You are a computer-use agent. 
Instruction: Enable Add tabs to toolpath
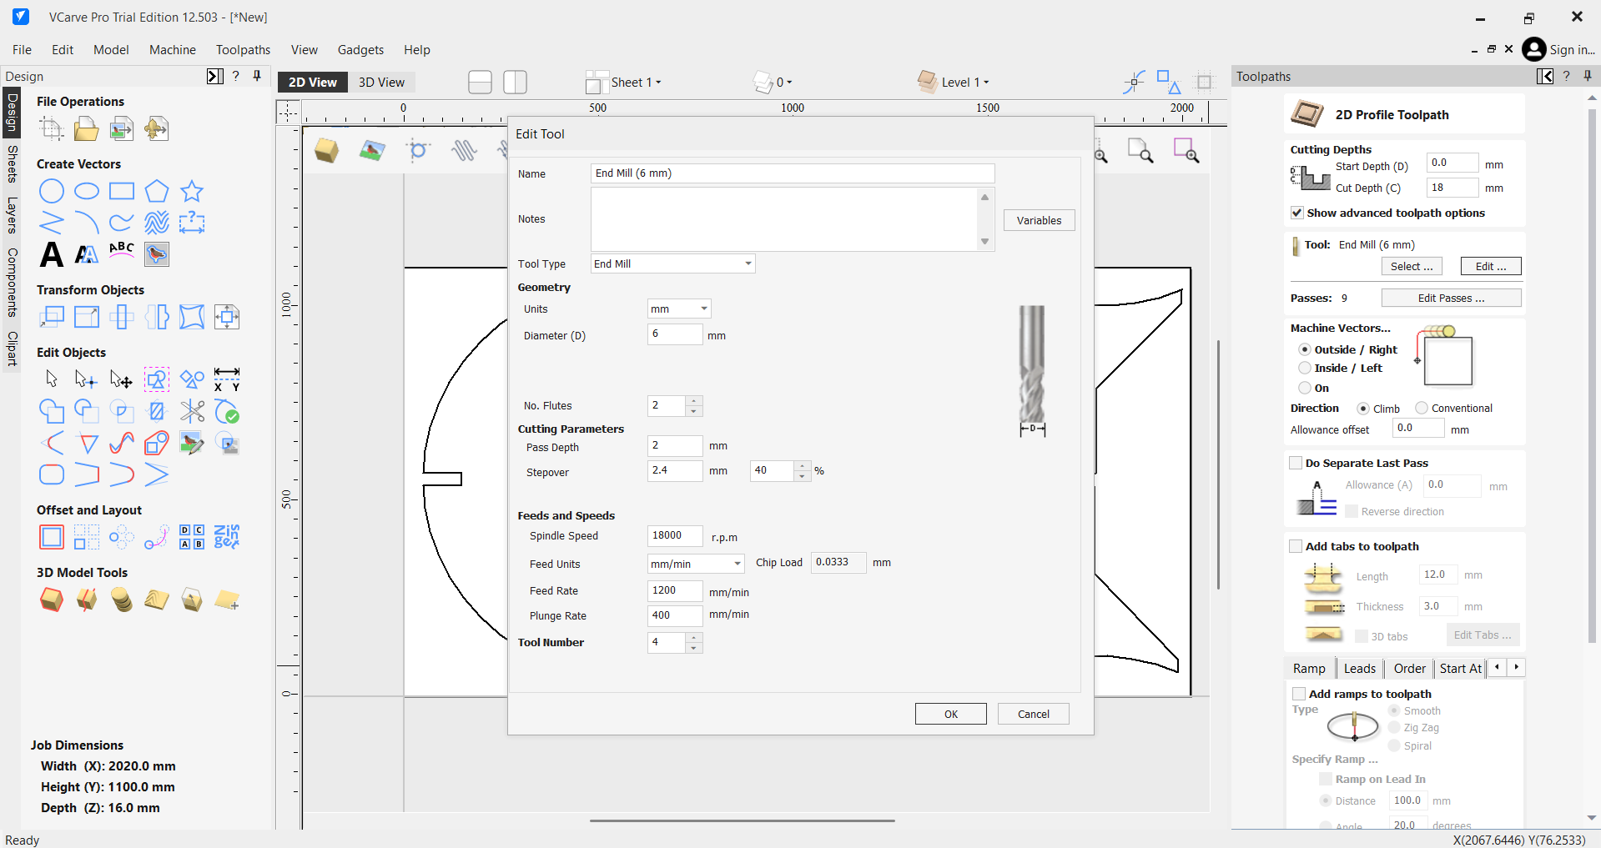pyautogui.click(x=1296, y=546)
